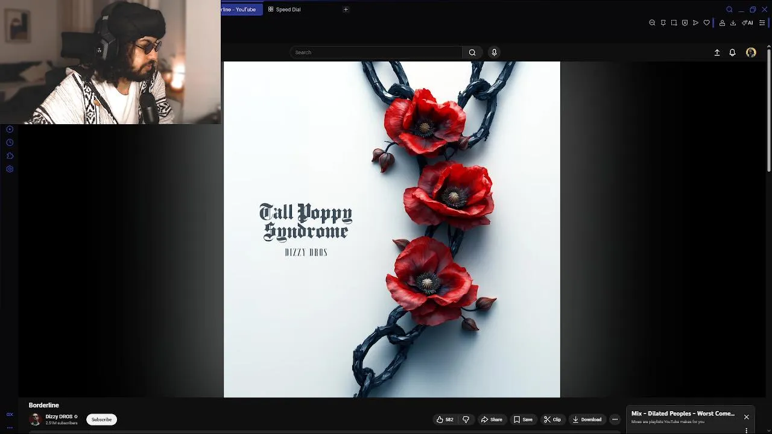The height and width of the screenshot is (434, 772).
Task: Click the play arrow toolbar icon
Action: [x=695, y=23]
